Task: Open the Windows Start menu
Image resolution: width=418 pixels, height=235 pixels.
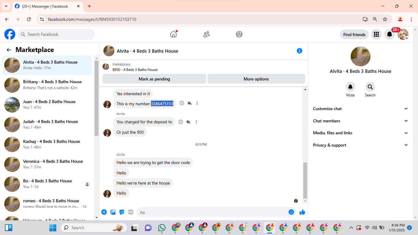Action: pyautogui.click(x=53, y=228)
